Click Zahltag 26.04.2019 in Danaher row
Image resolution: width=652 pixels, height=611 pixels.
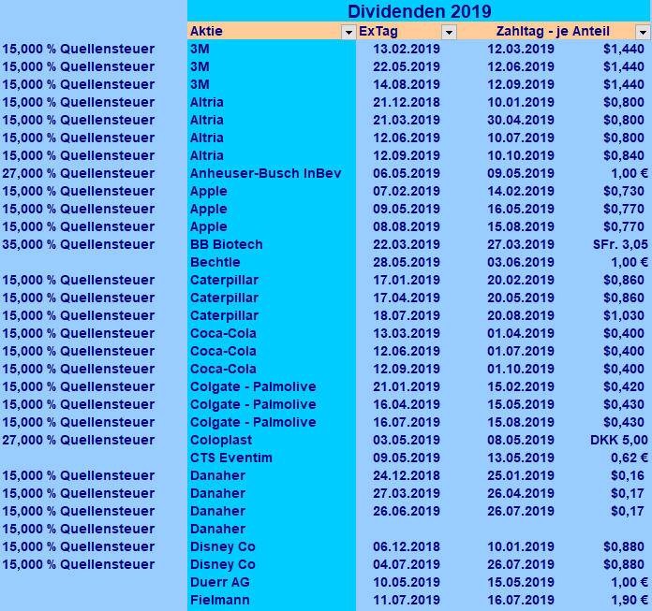[x=521, y=493]
